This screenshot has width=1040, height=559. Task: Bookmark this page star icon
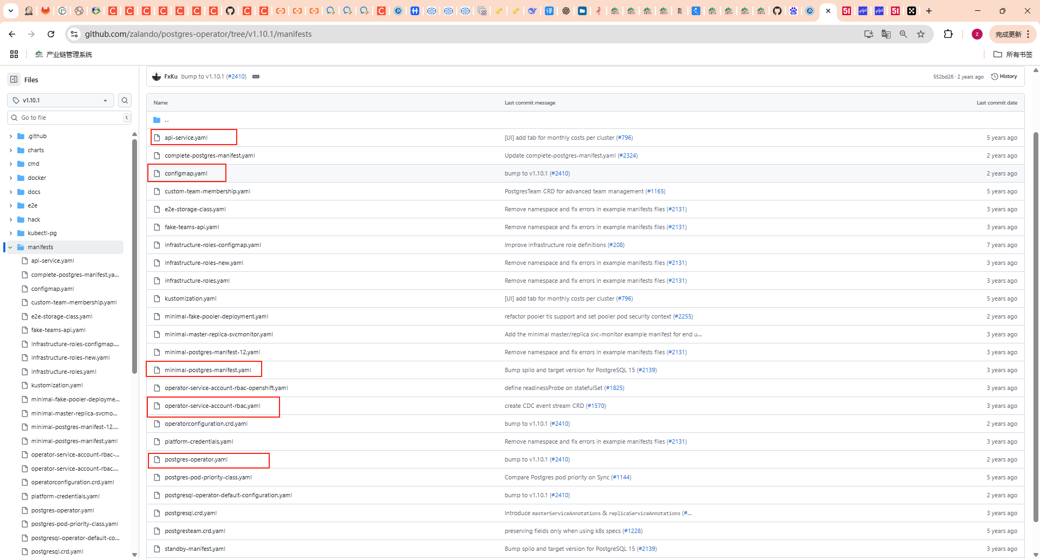pyautogui.click(x=921, y=34)
